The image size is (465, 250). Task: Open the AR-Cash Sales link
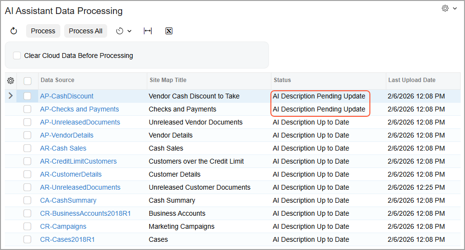point(63,148)
